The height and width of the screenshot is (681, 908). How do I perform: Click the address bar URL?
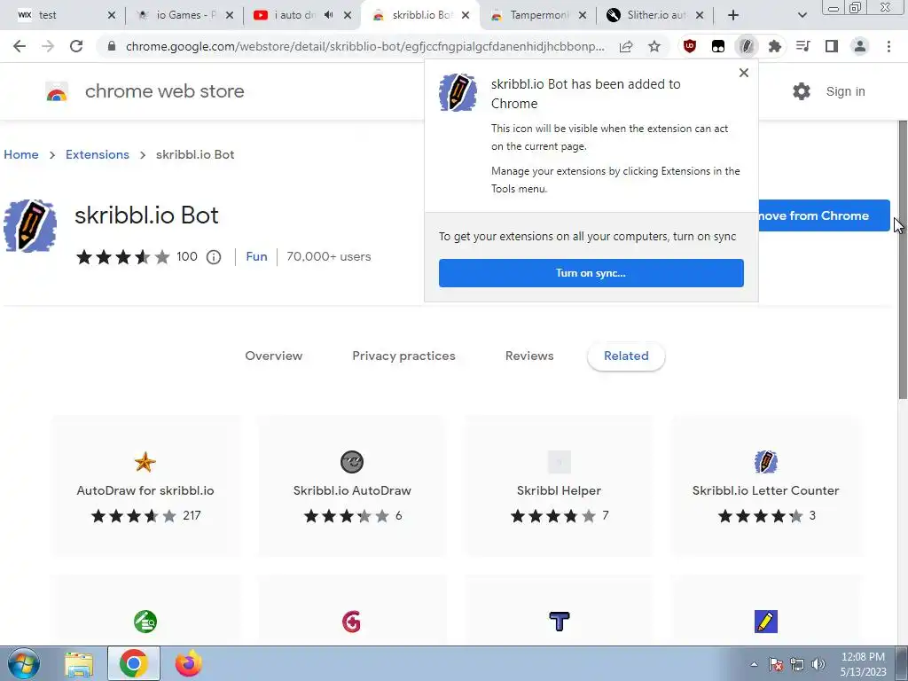tap(364, 46)
